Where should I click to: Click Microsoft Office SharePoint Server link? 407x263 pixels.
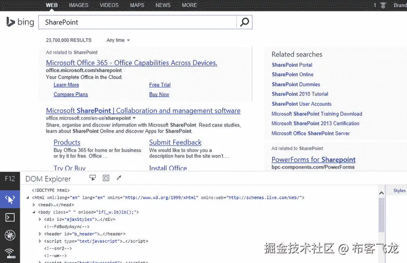point(310,133)
